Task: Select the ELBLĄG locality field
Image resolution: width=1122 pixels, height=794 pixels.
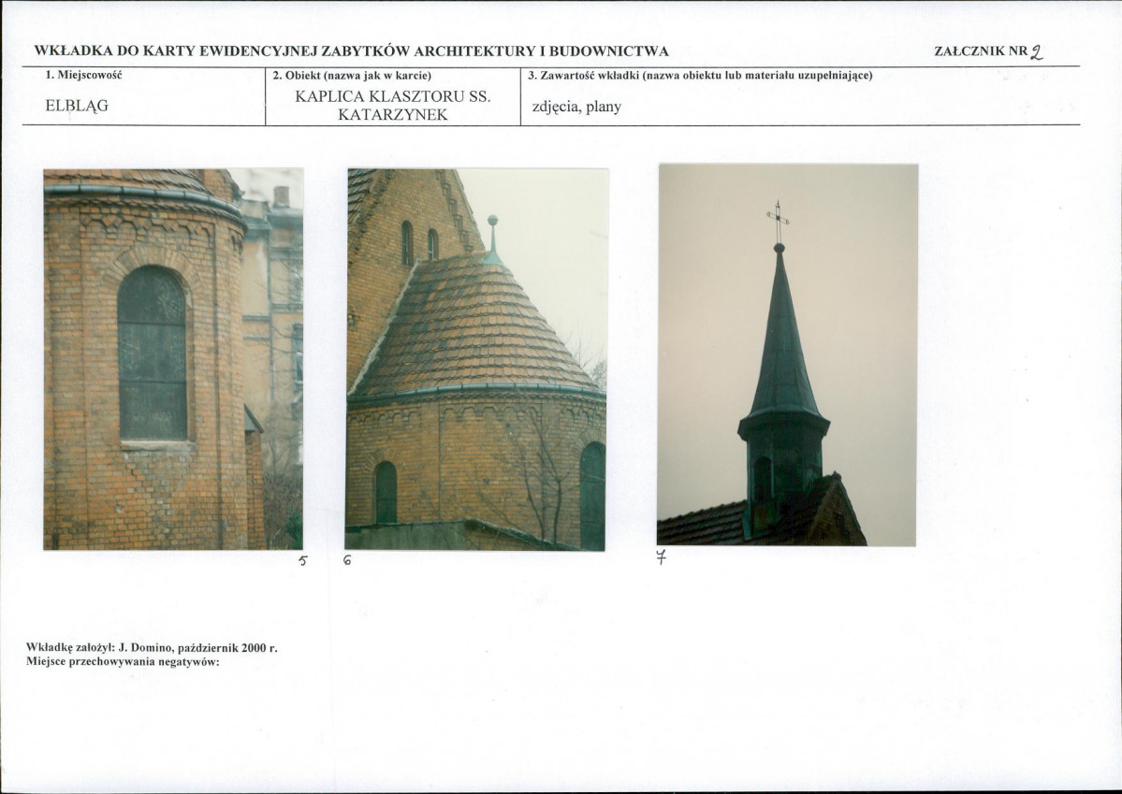Action: click(x=77, y=105)
